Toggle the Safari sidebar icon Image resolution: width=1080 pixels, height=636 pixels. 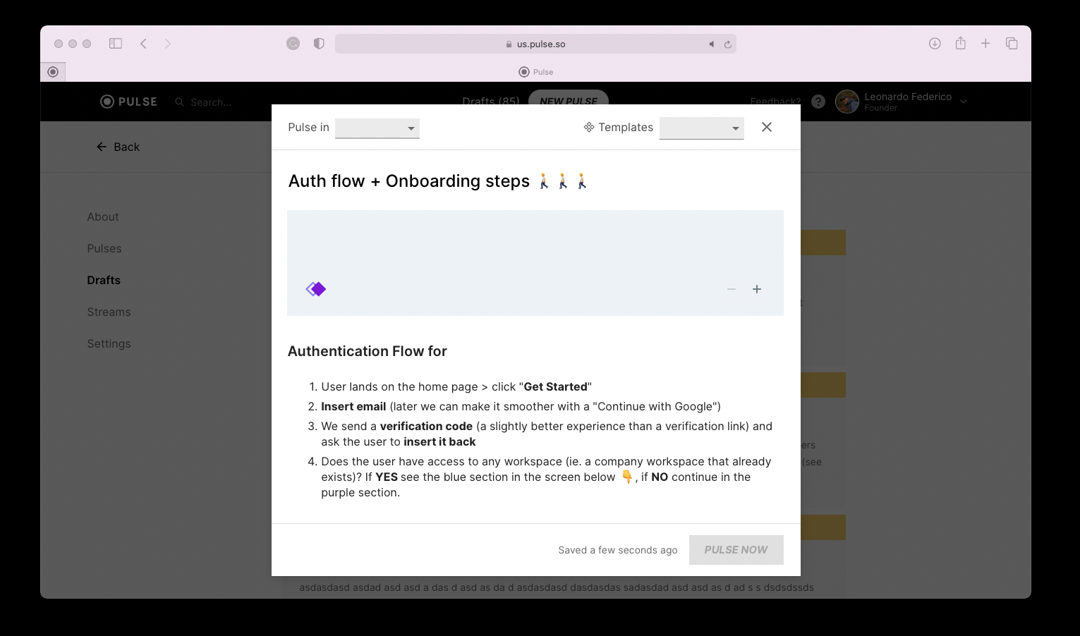click(x=116, y=44)
